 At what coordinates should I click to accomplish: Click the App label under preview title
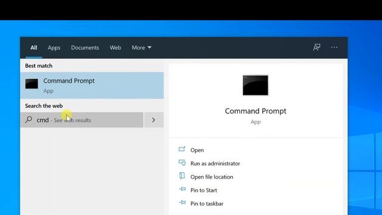[255, 122]
